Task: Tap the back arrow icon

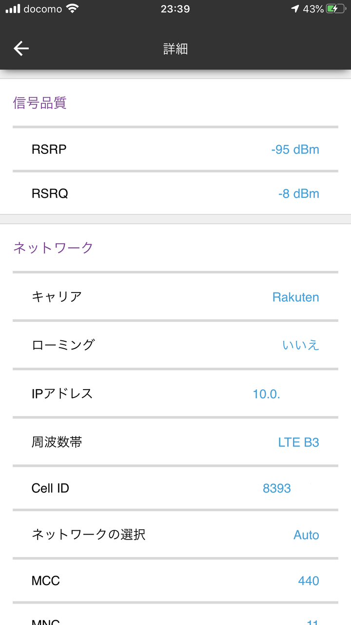Action: [21, 48]
